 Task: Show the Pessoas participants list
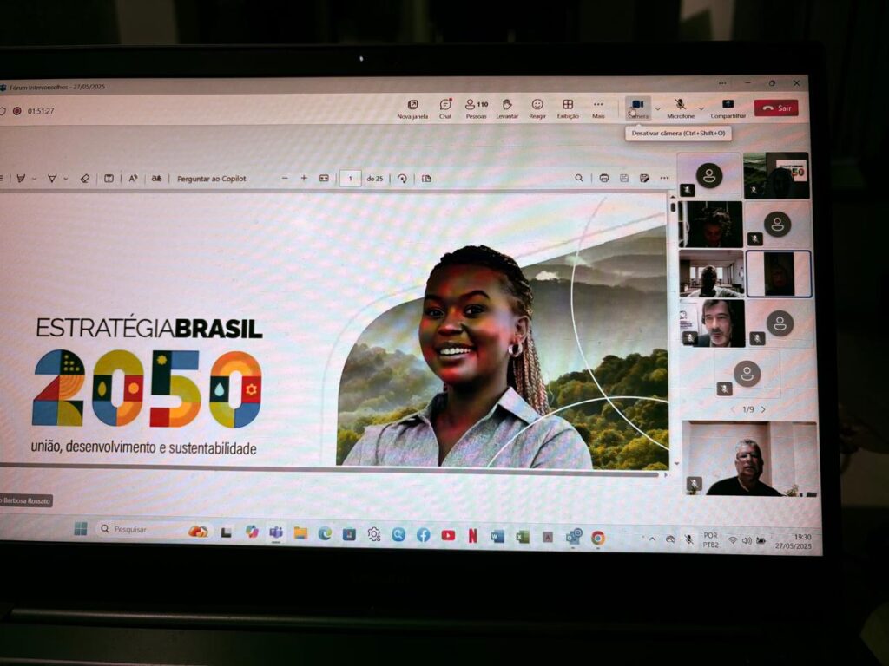point(477,108)
